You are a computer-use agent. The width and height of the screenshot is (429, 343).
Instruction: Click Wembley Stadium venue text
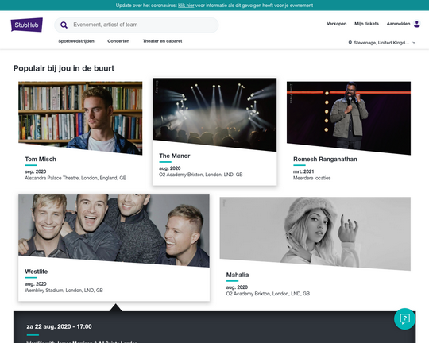[64, 291]
